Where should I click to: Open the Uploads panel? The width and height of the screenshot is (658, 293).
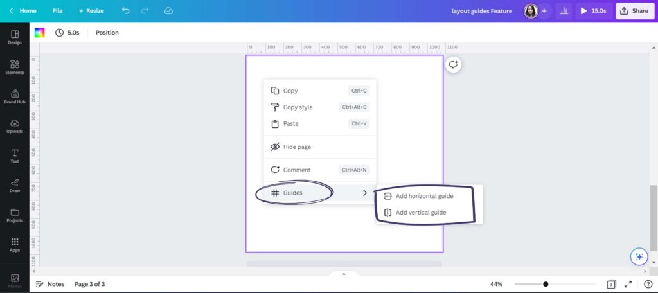pyautogui.click(x=15, y=127)
